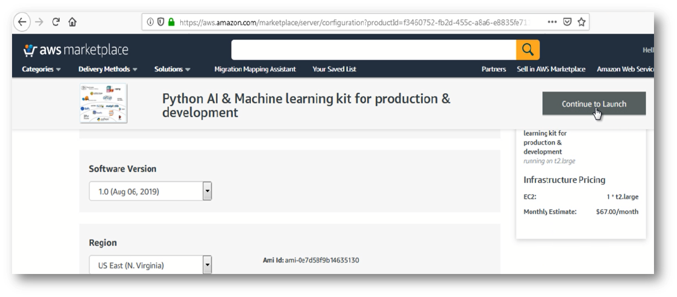
Task: Click the orange search magnifier button
Action: (x=528, y=50)
